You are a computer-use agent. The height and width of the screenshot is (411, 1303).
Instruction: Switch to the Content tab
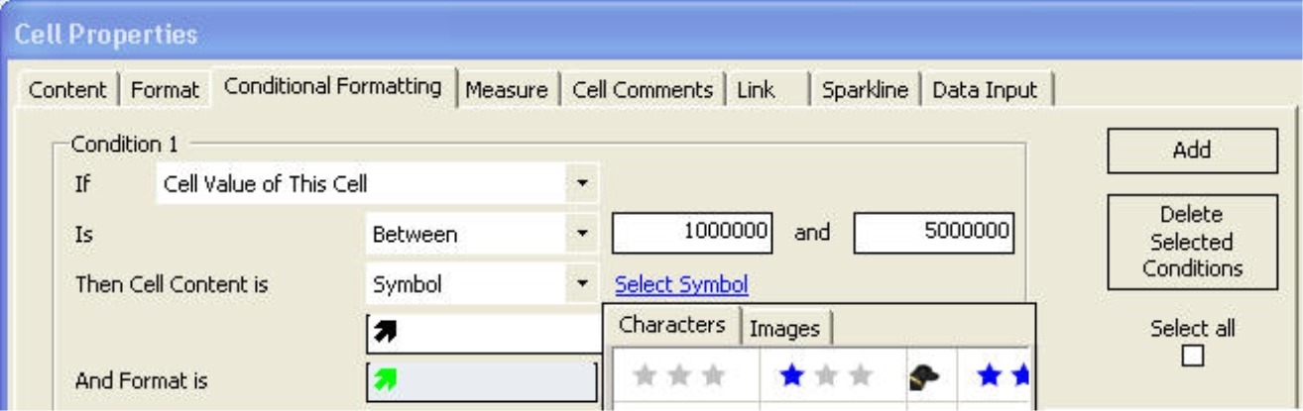(x=67, y=90)
